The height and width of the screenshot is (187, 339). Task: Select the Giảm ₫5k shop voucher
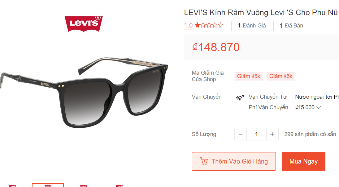click(248, 76)
